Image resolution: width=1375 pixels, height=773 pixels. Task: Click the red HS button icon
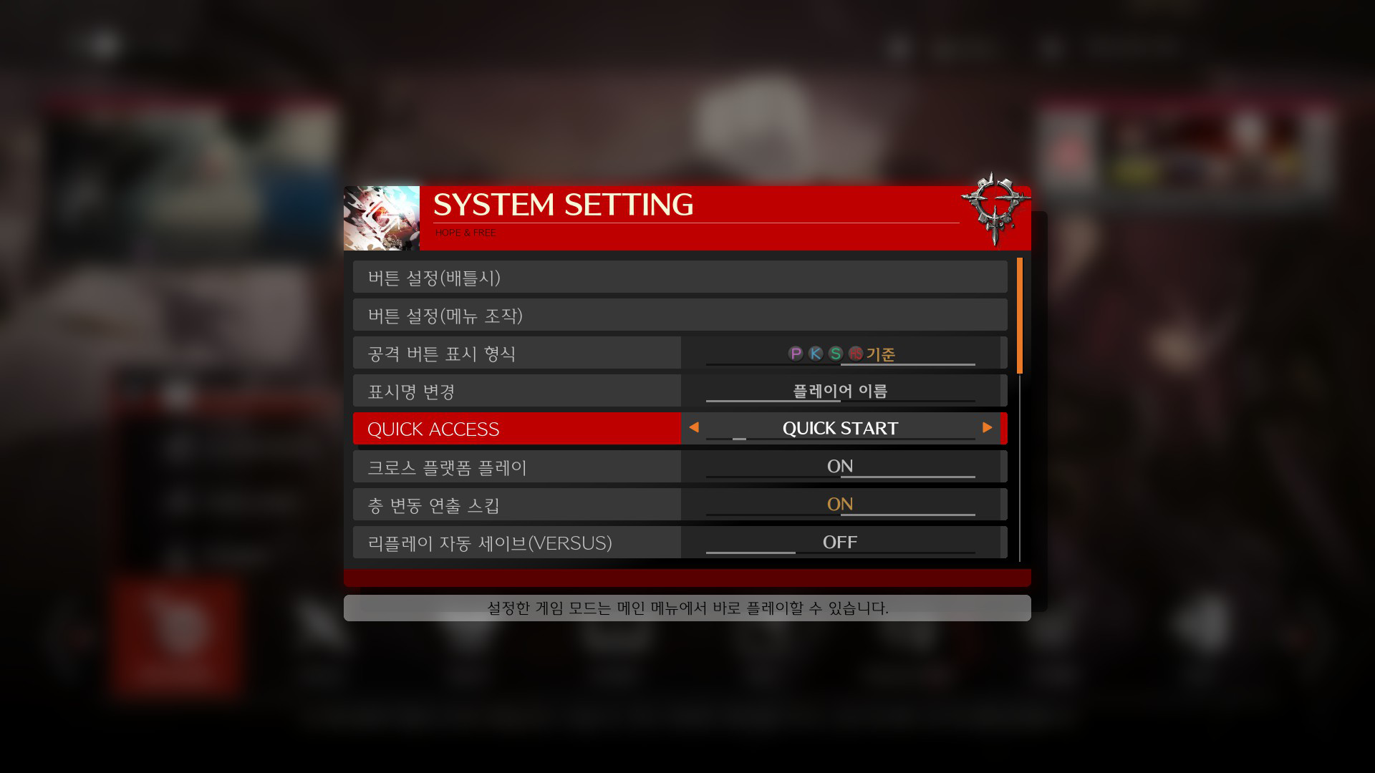pyautogui.click(x=856, y=354)
